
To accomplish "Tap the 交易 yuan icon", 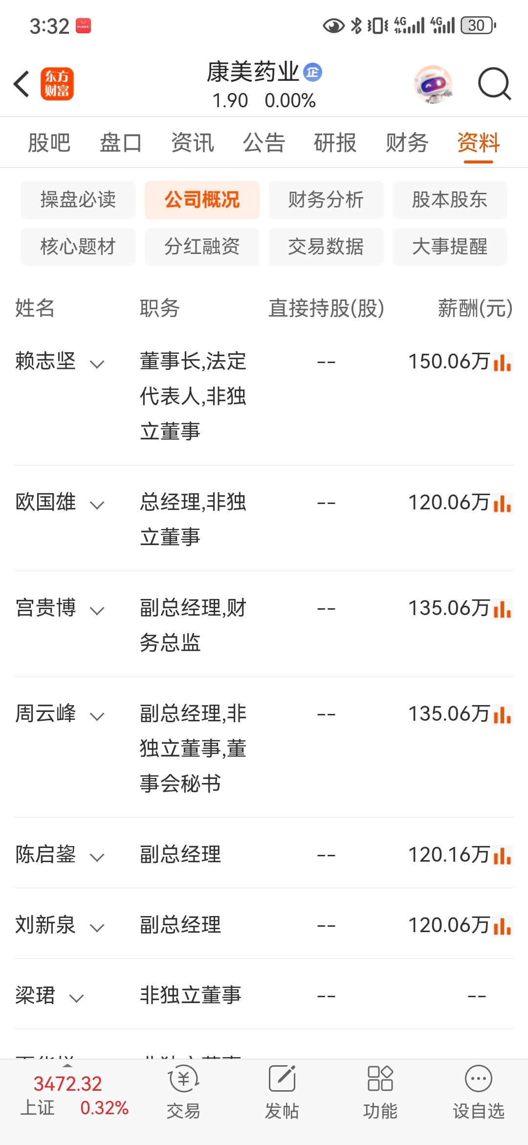I will pos(183,1079).
